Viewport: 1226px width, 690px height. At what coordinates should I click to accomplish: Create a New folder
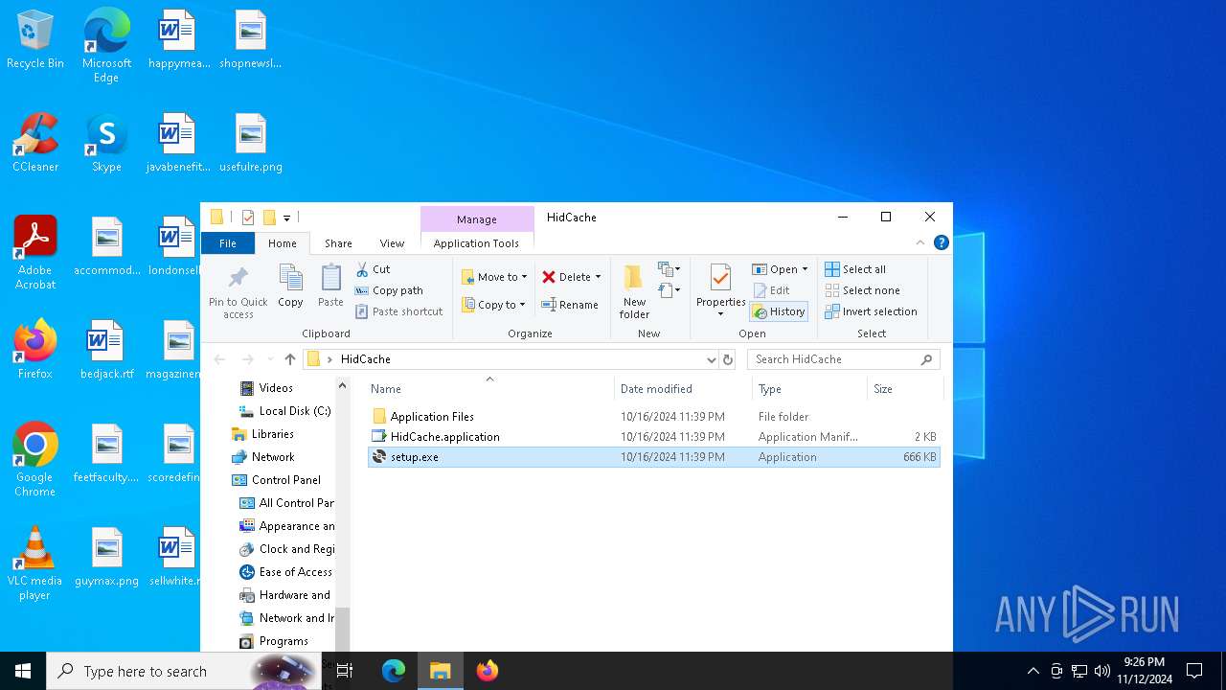point(634,291)
